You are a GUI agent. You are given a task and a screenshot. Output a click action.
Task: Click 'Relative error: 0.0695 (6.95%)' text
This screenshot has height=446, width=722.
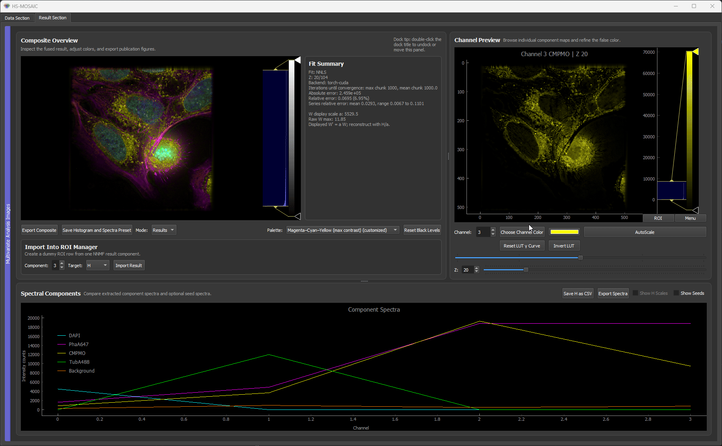point(339,98)
